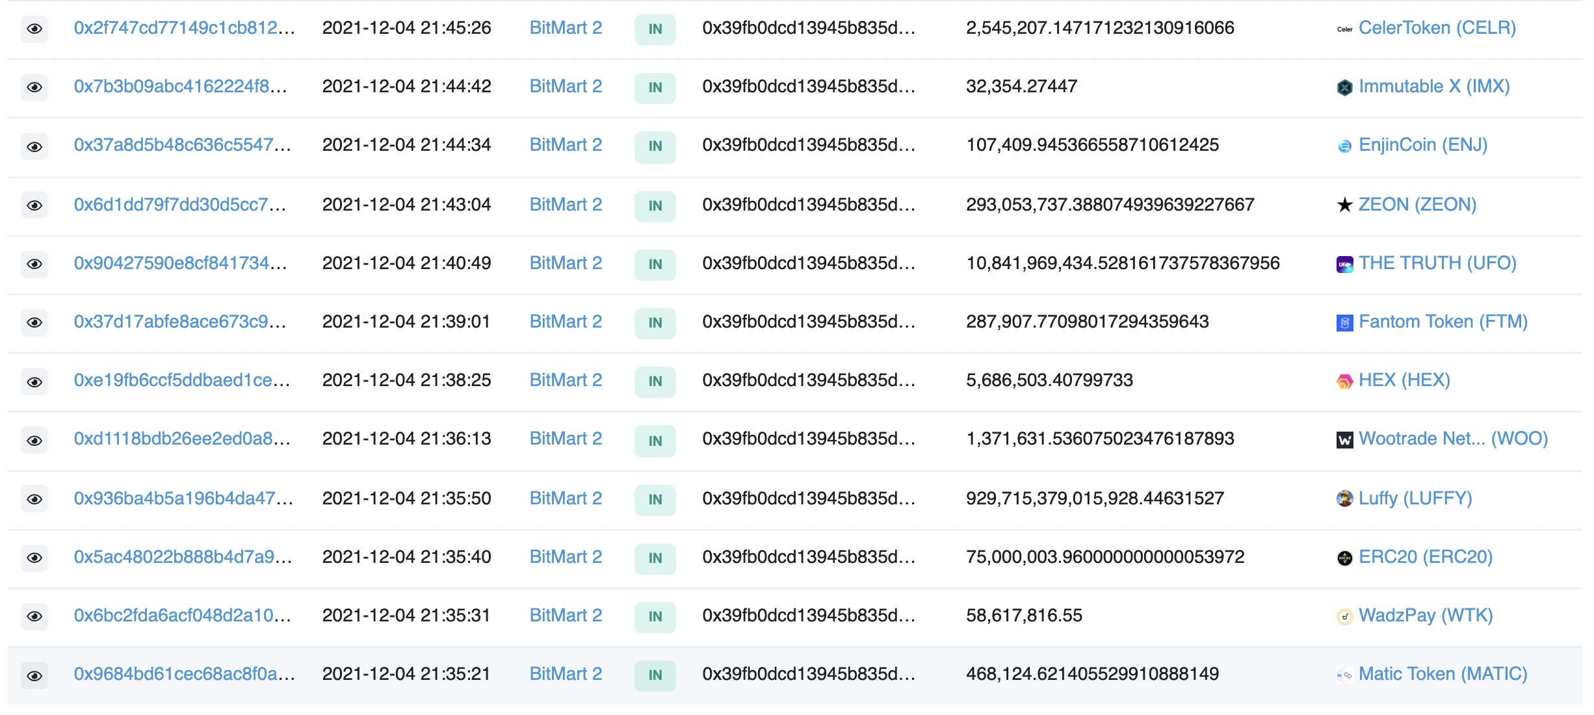
Task: Open the Luffy (LUFFY) token link
Action: (1415, 499)
